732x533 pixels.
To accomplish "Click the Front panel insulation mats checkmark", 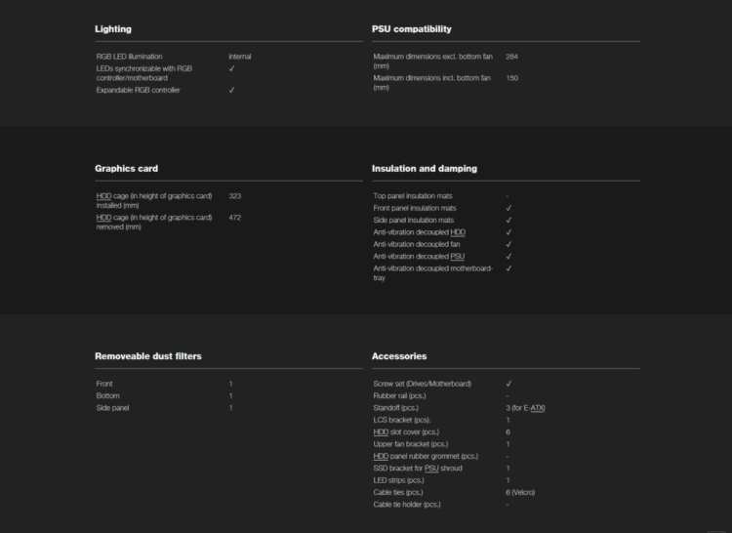I will (x=508, y=208).
